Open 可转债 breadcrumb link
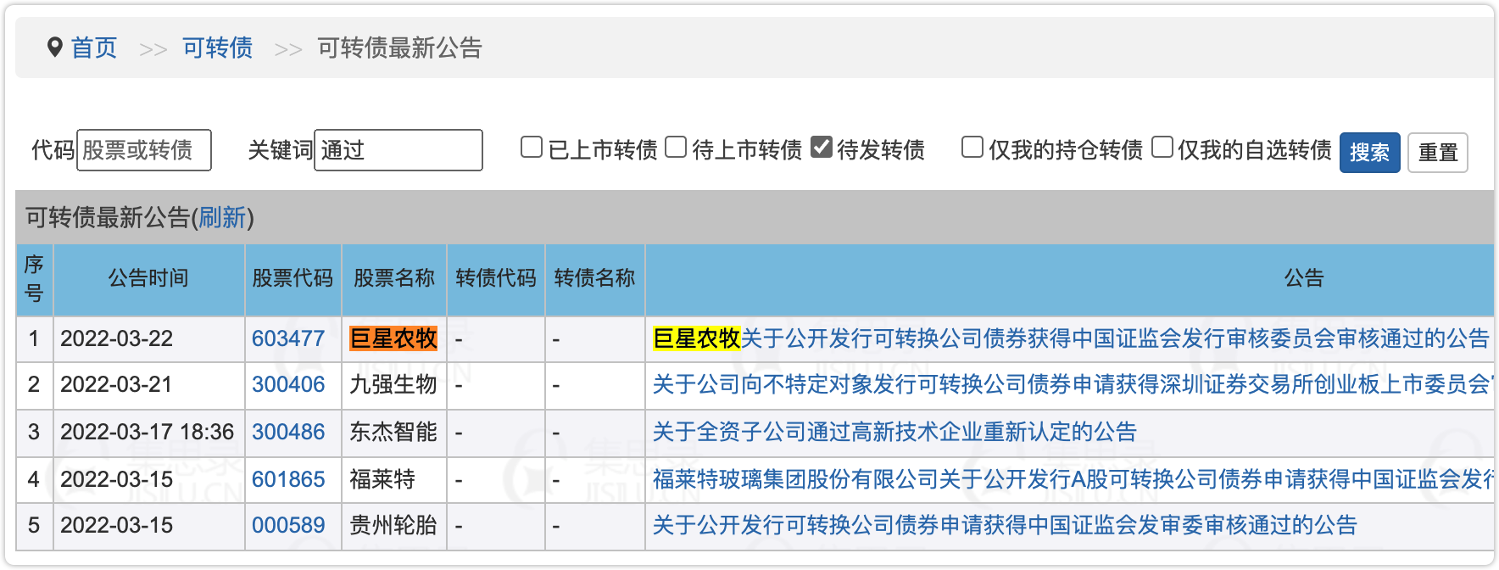This screenshot has height=570, width=1499. [217, 48]
